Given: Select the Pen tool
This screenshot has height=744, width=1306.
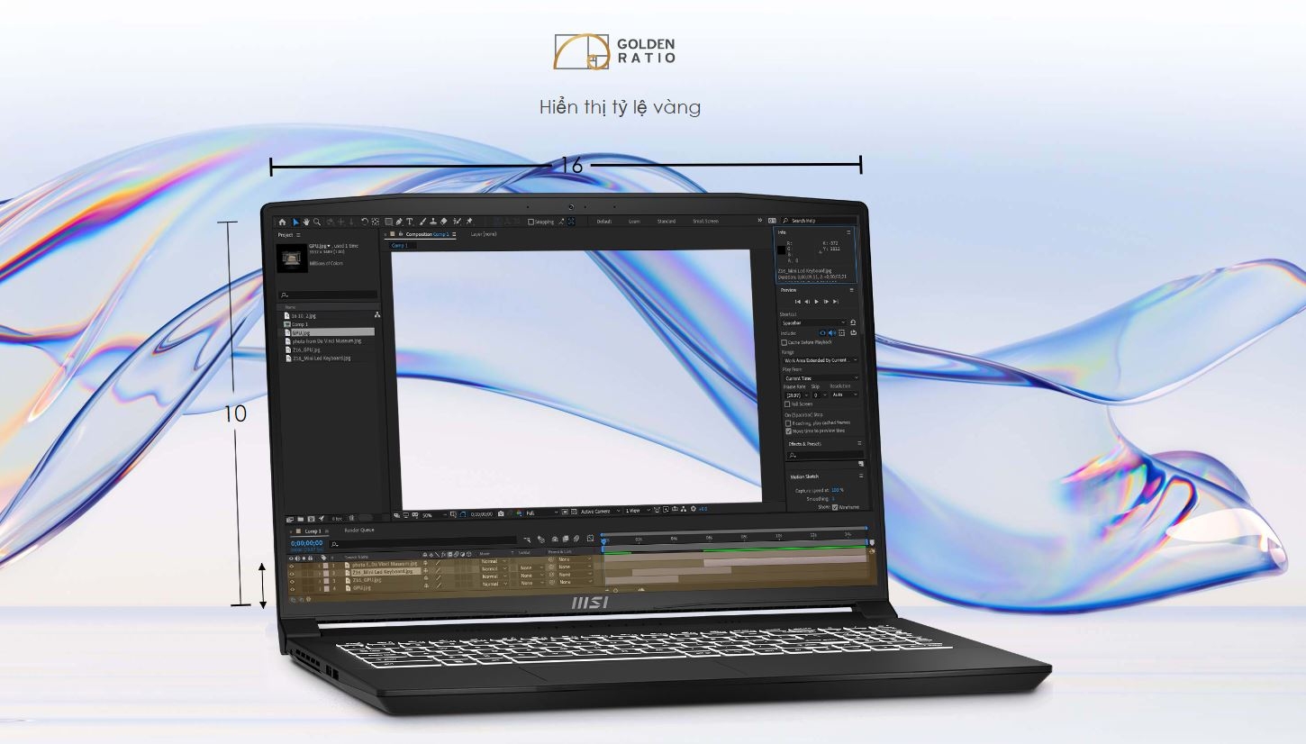Looking at the screenshot, I should coord(399,222).
